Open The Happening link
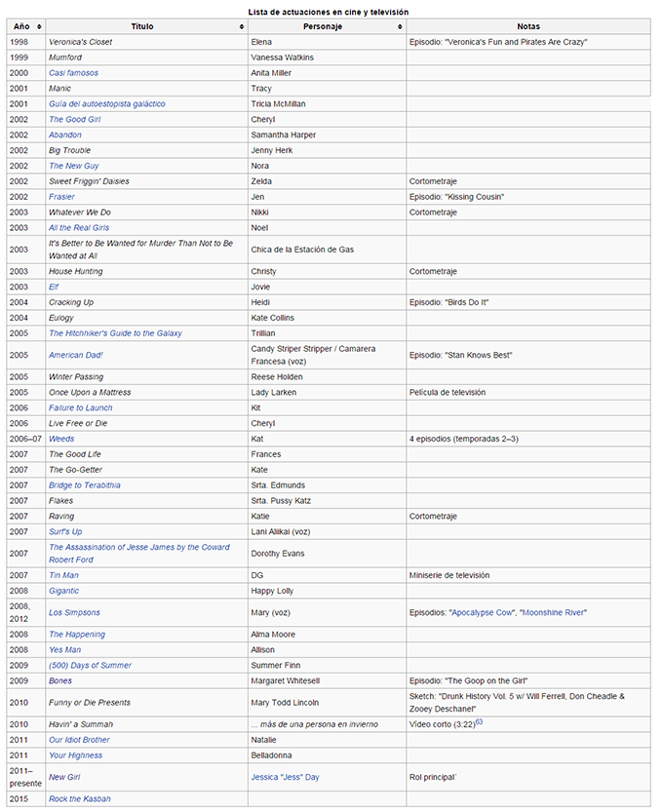This screenshot has width=663, height=812. coord(77,635)
